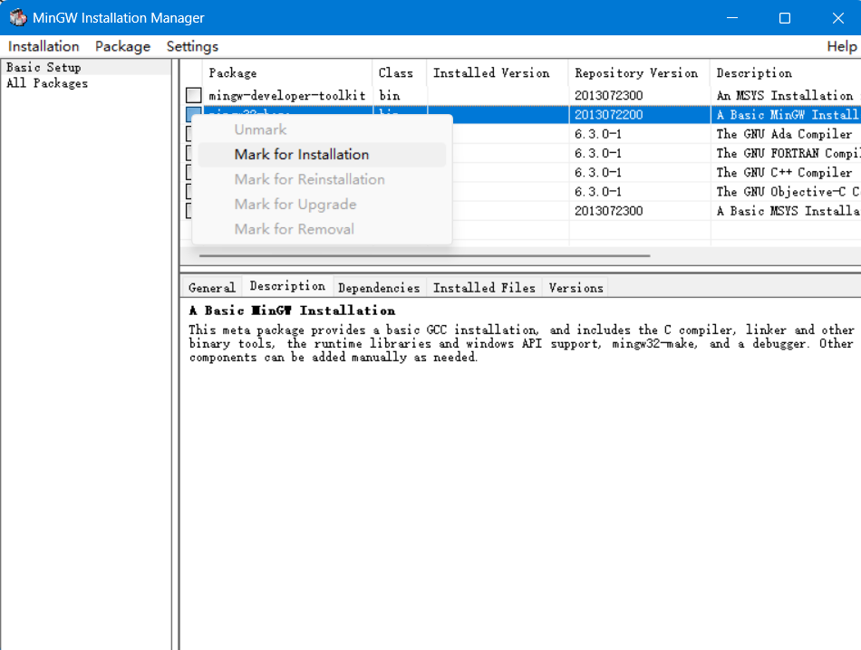Viewport: 861px width, 650px height.
Task: Switch to the Description tab
Action: (287, 286)
